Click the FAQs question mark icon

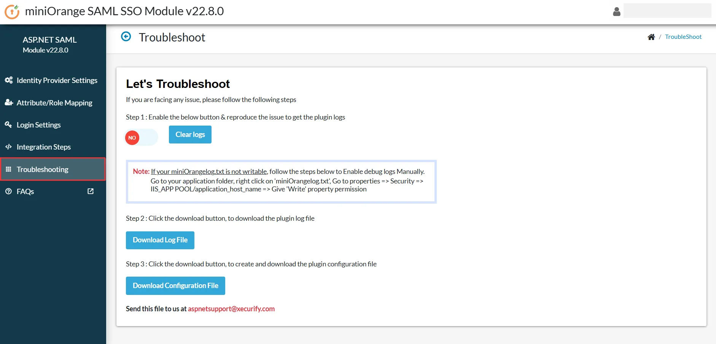click(x=8, y=191)
